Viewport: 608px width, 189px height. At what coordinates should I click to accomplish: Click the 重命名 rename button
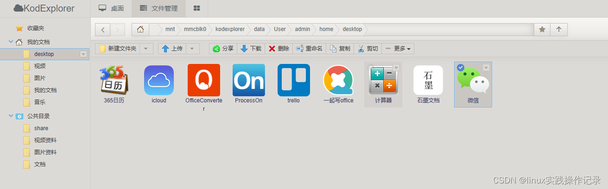309,48
